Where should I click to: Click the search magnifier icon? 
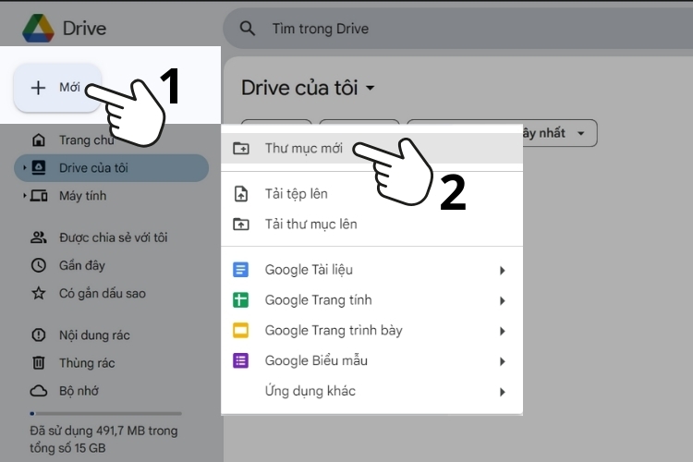(247, 29)
